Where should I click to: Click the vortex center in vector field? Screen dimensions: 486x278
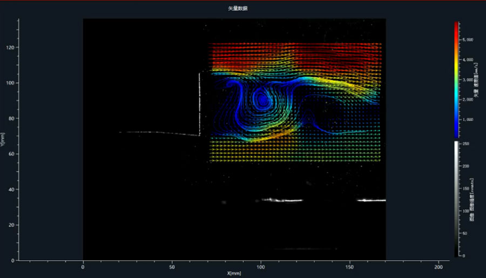(263, 99)
